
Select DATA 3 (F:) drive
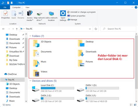pyautogui.click(x=98, y=98)
